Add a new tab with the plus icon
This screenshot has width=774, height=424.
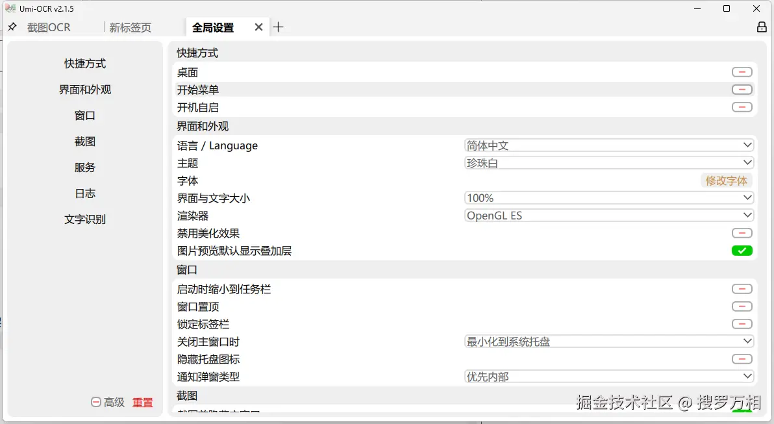[x=279, y=27]
